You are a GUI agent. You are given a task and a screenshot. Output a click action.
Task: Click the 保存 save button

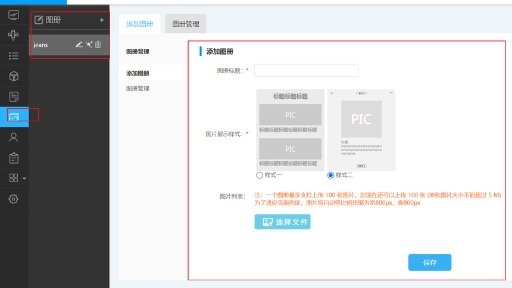click(x=429, y=262)
